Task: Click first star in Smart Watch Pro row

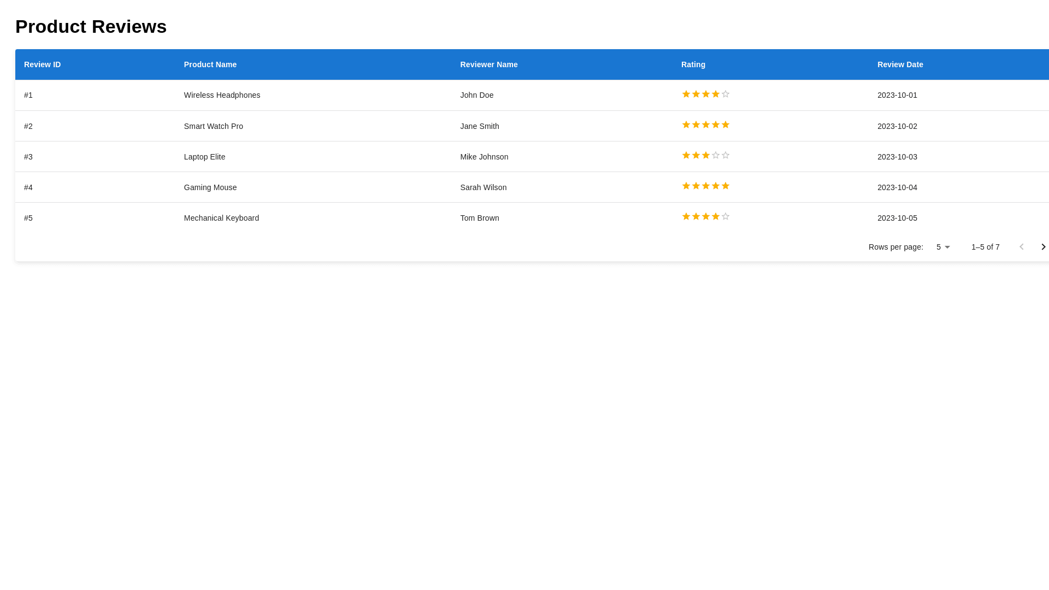Action: [686, 125]
